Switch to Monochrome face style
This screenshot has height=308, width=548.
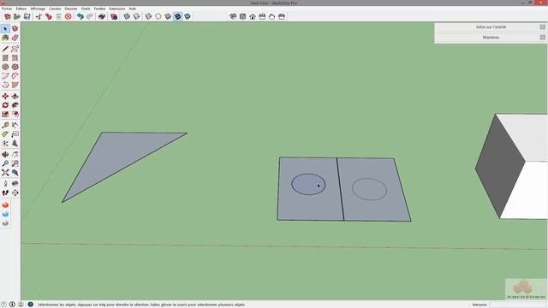click(x=188, y=16)
